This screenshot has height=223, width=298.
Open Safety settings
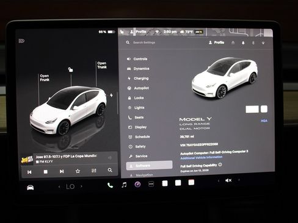point(137,146)
